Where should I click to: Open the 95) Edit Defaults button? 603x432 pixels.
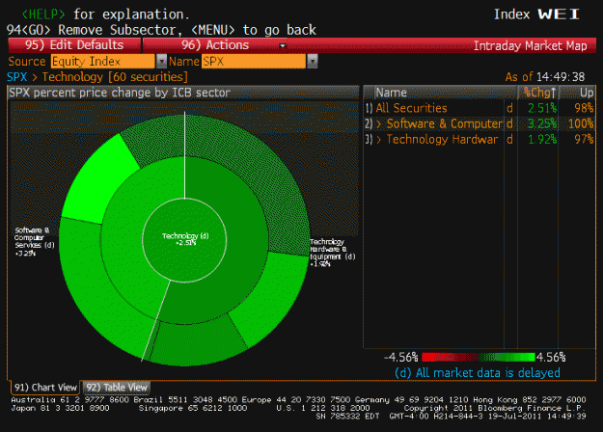click(74, 45)
